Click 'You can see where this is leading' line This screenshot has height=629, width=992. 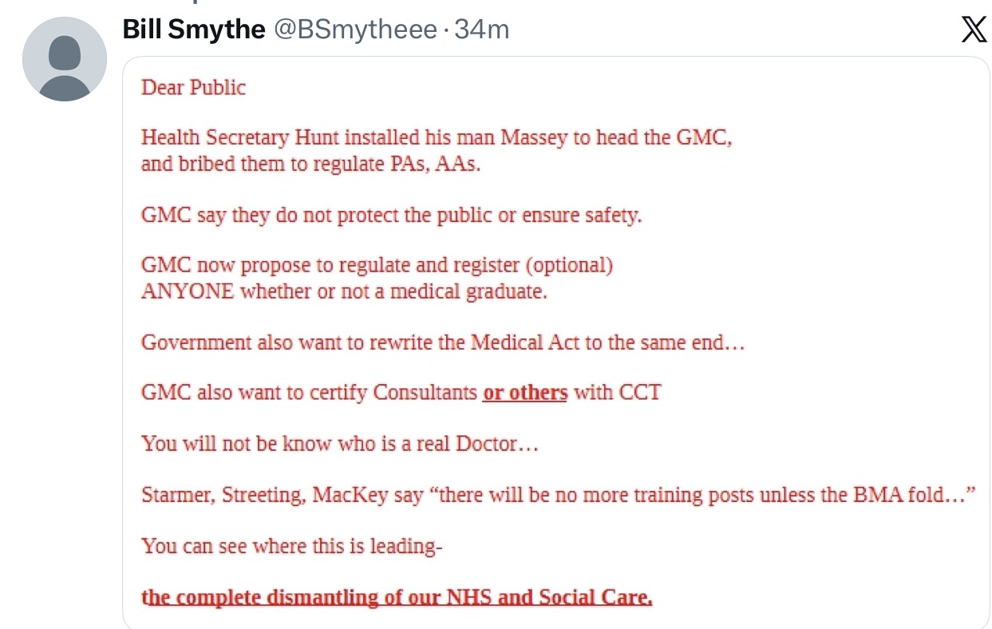coord(292,546)
